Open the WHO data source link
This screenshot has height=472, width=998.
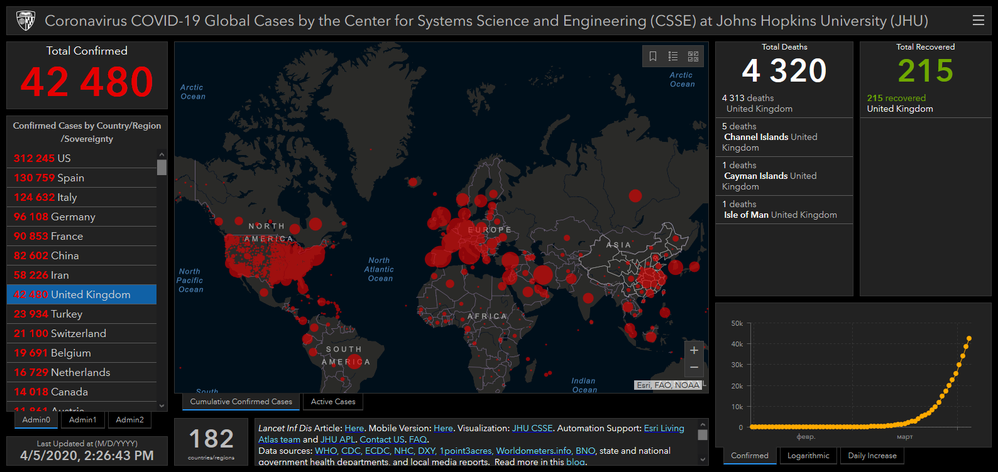(326, 451)
